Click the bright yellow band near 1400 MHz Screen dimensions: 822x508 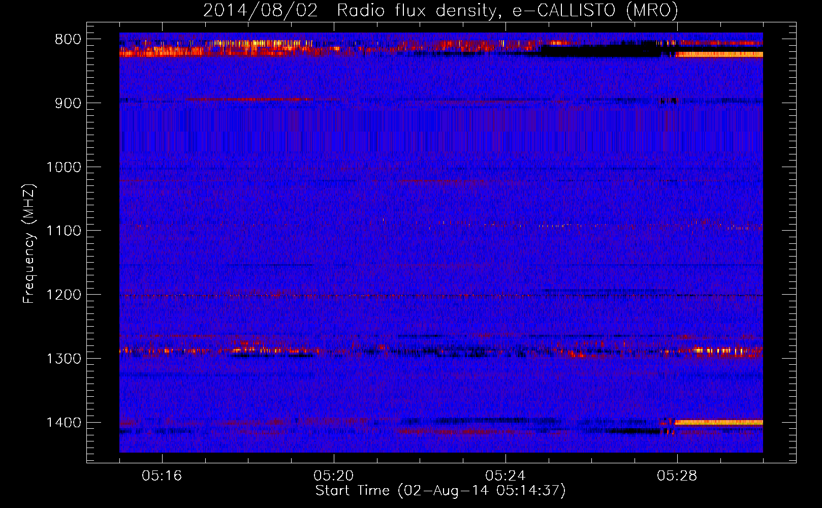(x=718, y=422)
